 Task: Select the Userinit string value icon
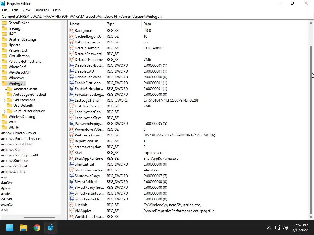72,205
